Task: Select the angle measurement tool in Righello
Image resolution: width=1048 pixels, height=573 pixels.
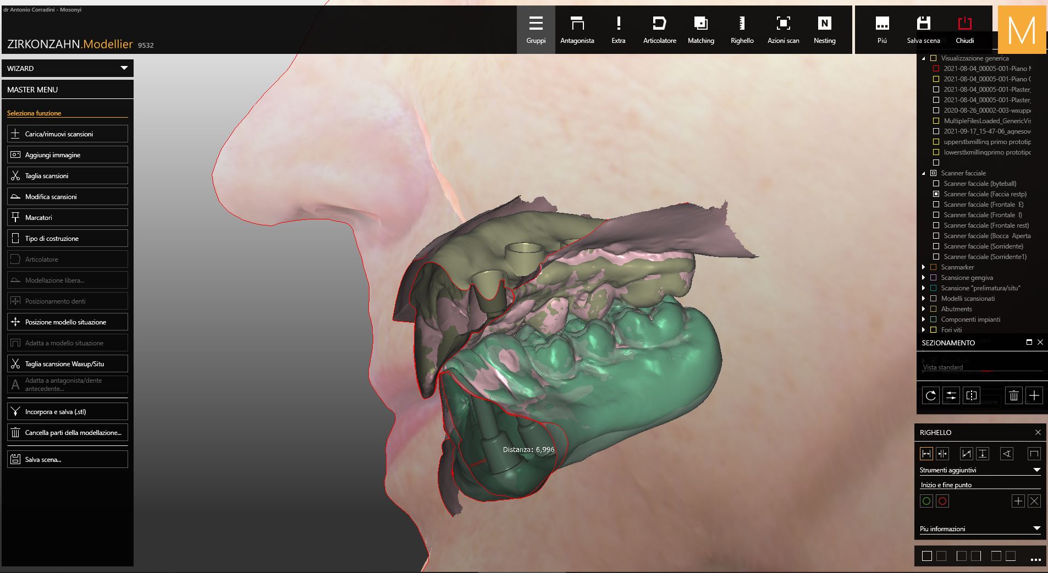Action: click(1007, 454)
